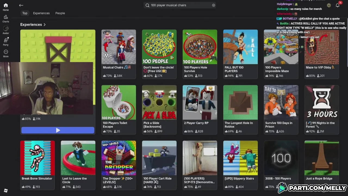The width and height of the screenshot is (348, 196).
Task: Click Pick a Slide 899 player count
Action: tap(158, 131)
